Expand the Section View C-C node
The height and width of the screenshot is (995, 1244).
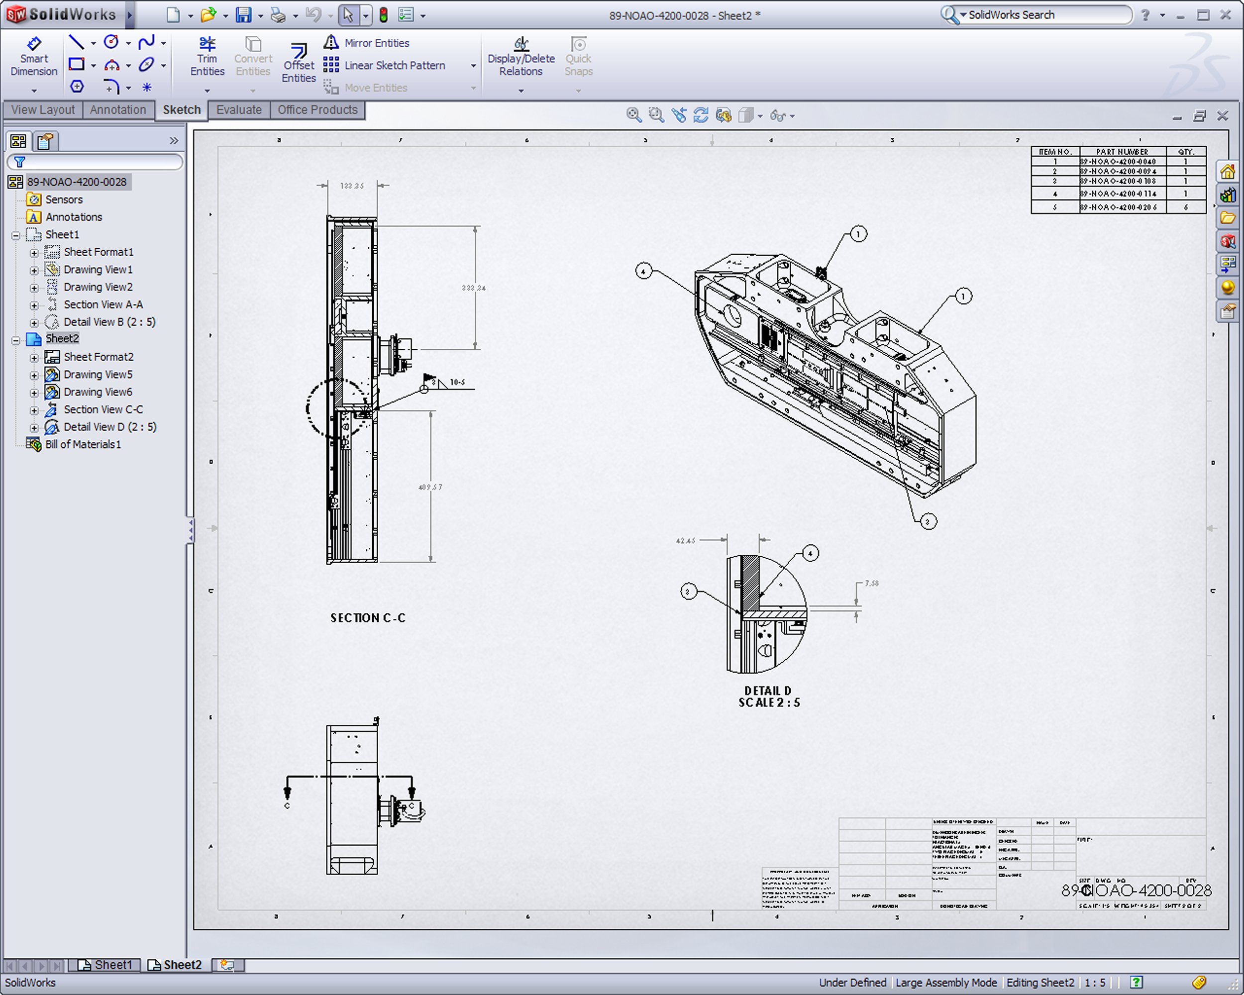point(34,410)
